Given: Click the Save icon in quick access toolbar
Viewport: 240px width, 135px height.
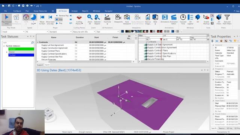Looking at the screenshot, I should pos(9,6).
